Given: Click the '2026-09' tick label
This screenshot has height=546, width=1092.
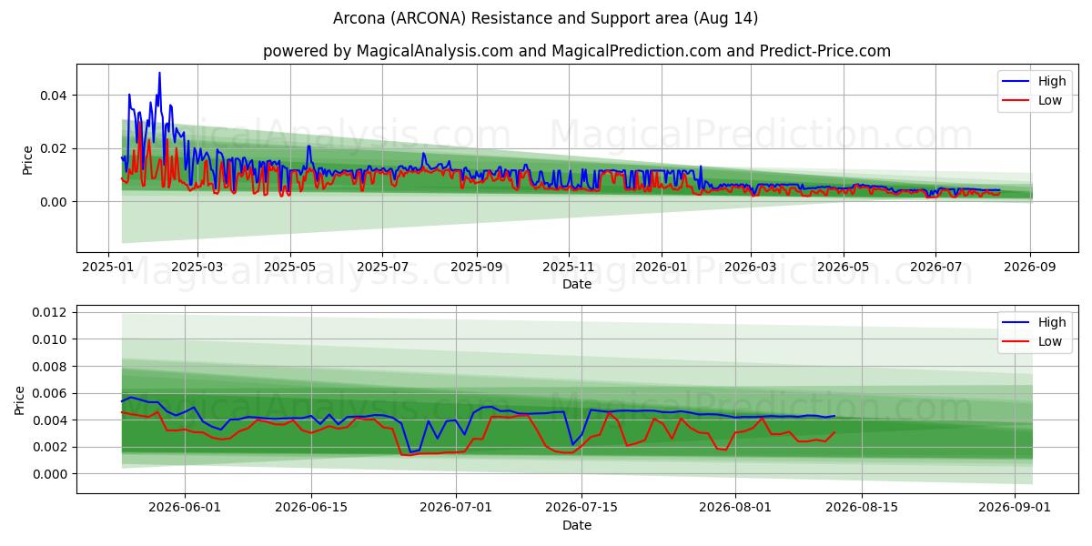Looking at the screenshot, I should (x=1030, y=266).
